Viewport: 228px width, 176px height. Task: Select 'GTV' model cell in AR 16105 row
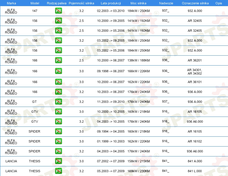point(35,112)
